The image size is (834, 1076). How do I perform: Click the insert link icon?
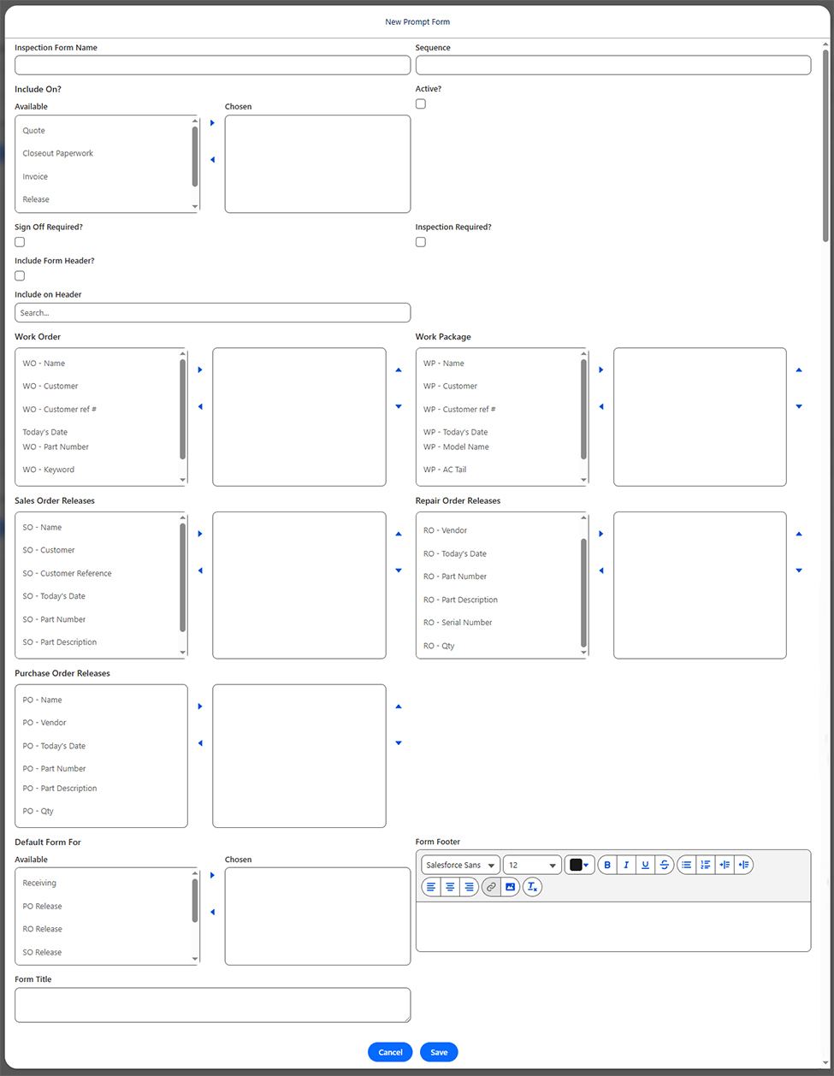491,887
